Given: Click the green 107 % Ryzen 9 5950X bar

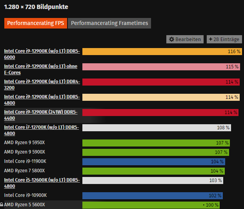Looking at the screenshot, I should pyautogui.click(x=156, y=143).
